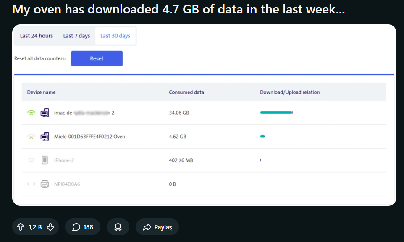
Task: Click the post title about oven data
Action: pyautogui.click(x=178, y=9)
